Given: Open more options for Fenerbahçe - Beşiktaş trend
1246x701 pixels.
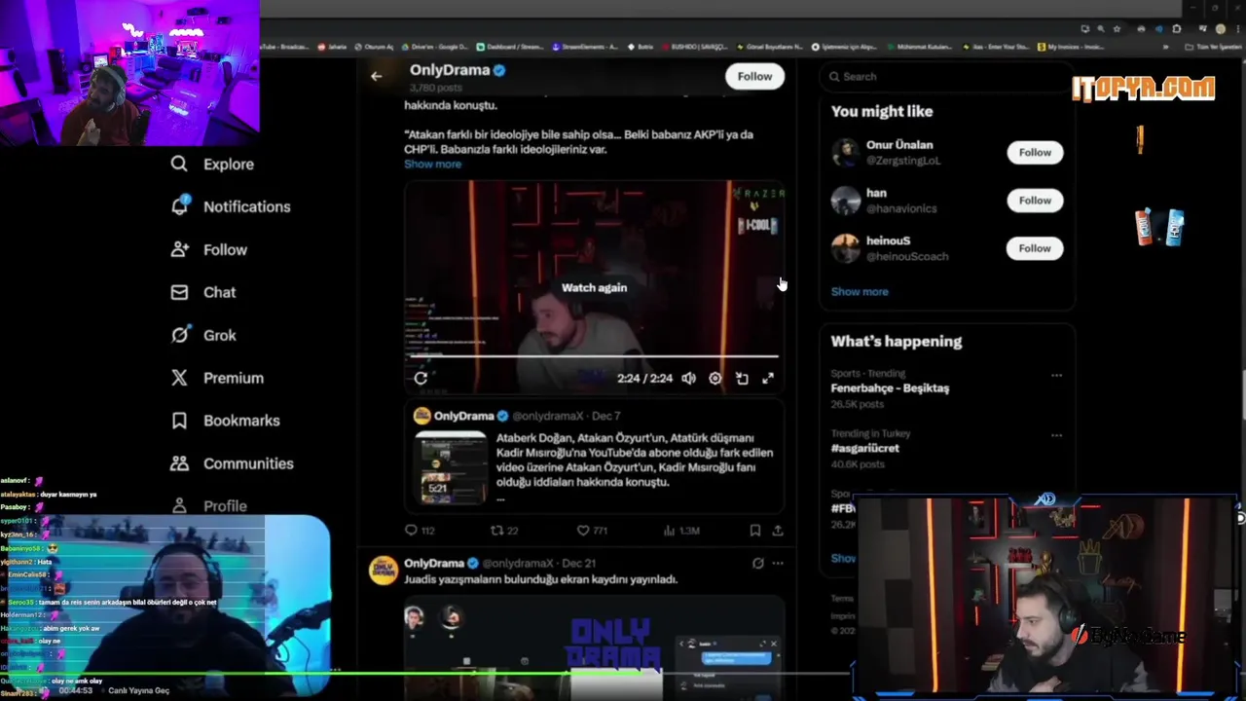Looking at the screenshot, I should pos(1056,375).
